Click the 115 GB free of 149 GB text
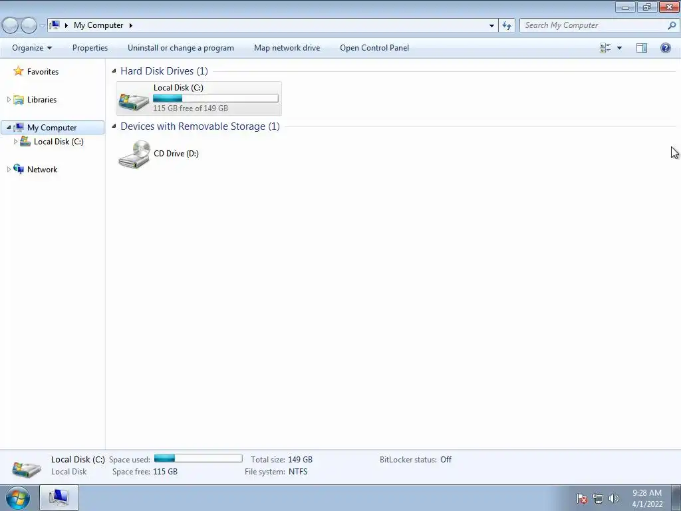The height and width of the screenshot is (511, 681). (190, 108)
